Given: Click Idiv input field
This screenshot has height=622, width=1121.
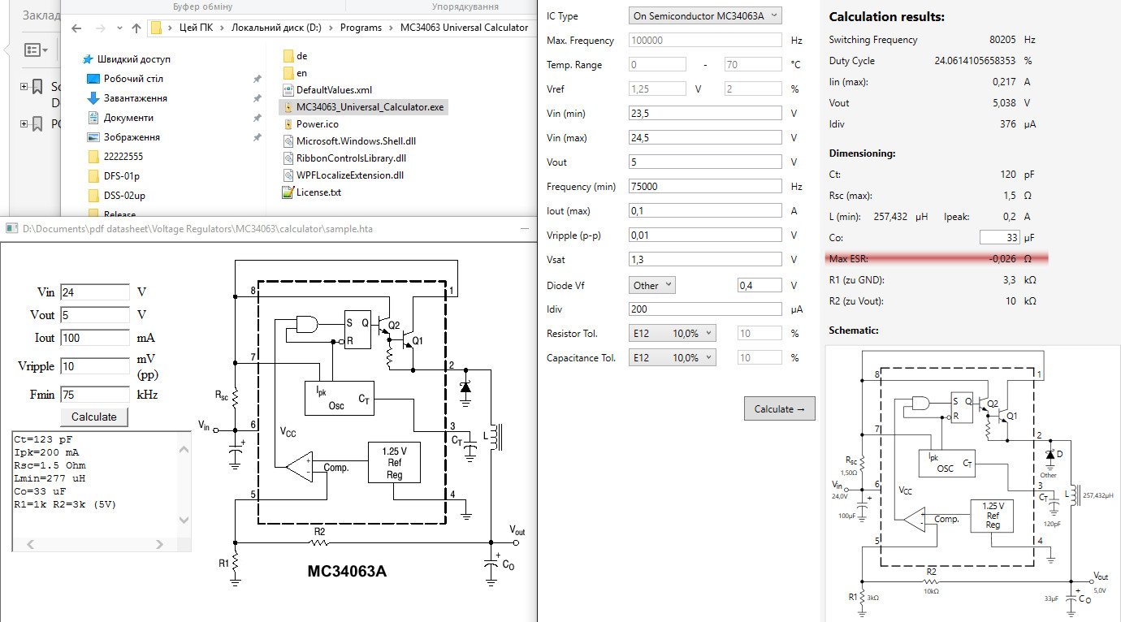Looking at the screenshot, I should tap(705, 309).
